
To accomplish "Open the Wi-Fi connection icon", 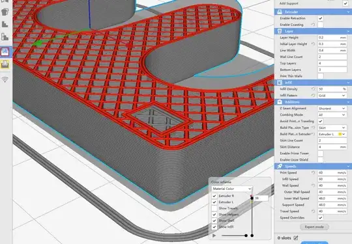I will 5,79.
